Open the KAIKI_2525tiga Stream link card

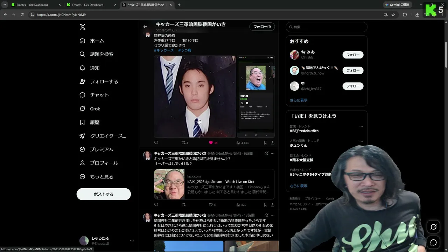click(214, 184)
